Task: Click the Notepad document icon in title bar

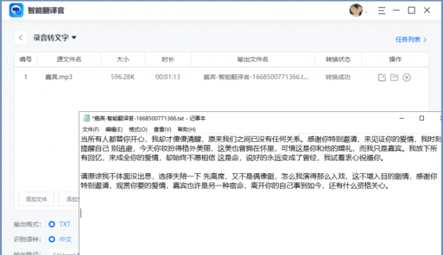Action: pos(87,118)
